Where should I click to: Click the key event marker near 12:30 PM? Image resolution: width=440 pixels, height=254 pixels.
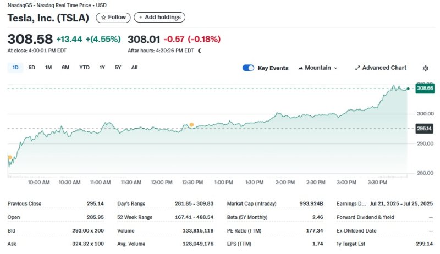click(x=191, y=125)
